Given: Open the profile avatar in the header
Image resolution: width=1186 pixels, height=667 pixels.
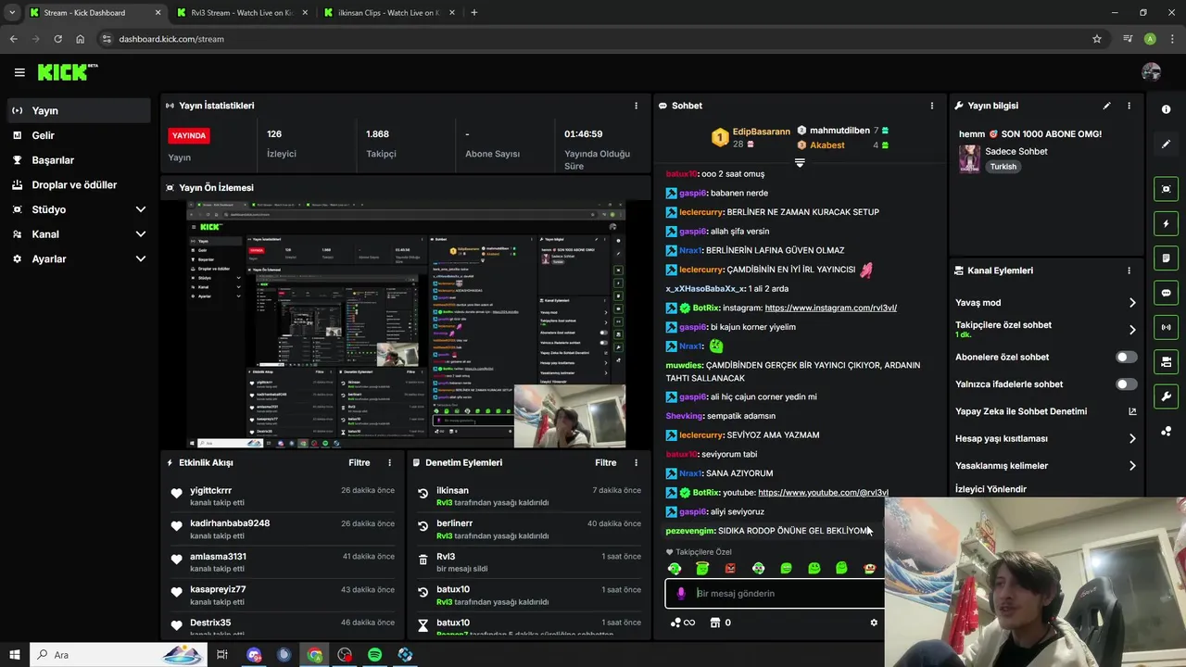Looking at the screenshot, I should click(x=1152, y=72).
